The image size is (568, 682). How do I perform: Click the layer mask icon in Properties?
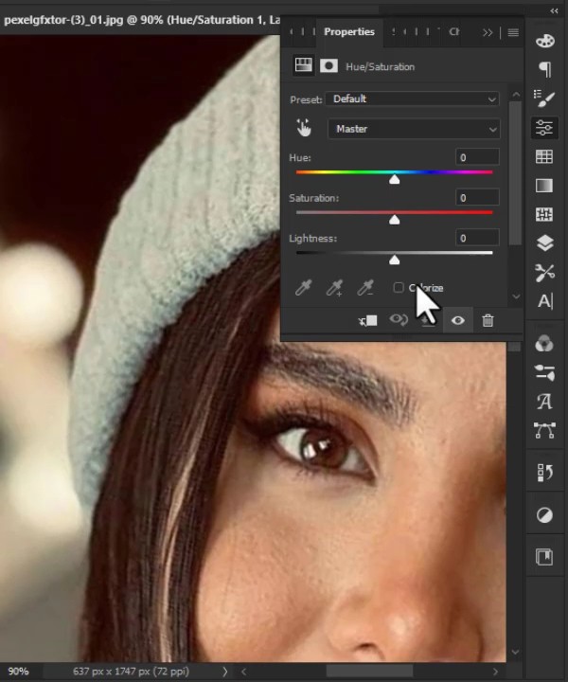(x=328, y=65)
